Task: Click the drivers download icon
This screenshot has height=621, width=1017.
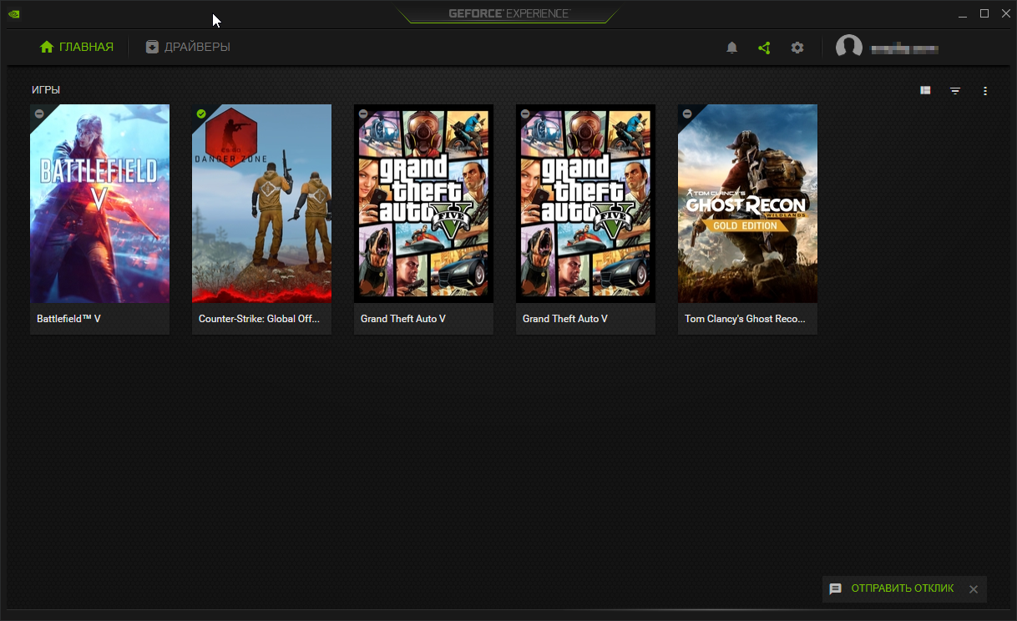Action: [x=152, y=47]
